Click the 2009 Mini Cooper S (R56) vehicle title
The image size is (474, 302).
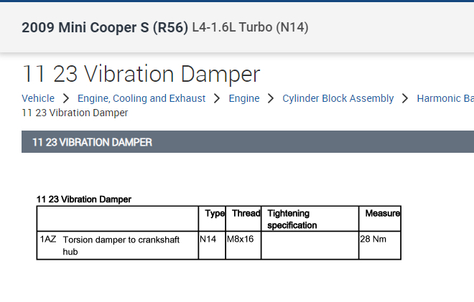[x=105, y=28]
